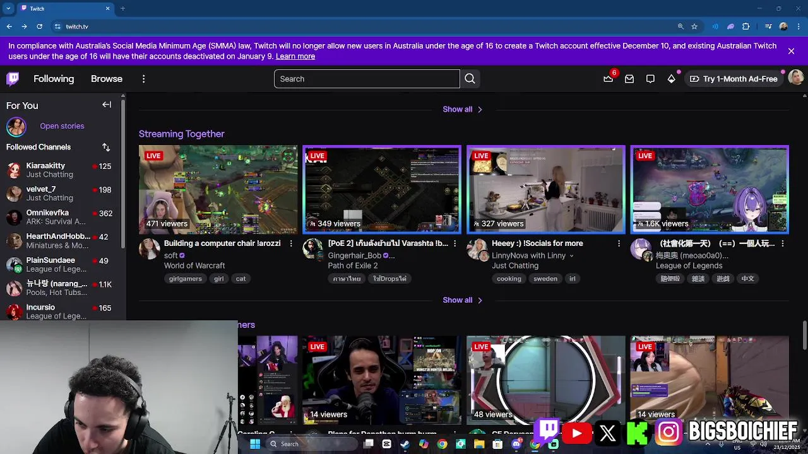Click the cooking tag
This screenshot has width=808, height=454.
pyautogui.click(x=509, y=279)
